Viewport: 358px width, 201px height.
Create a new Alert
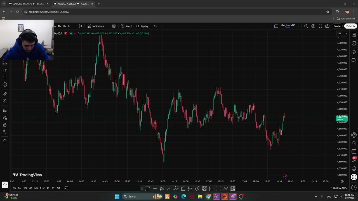tap(126, 26)
